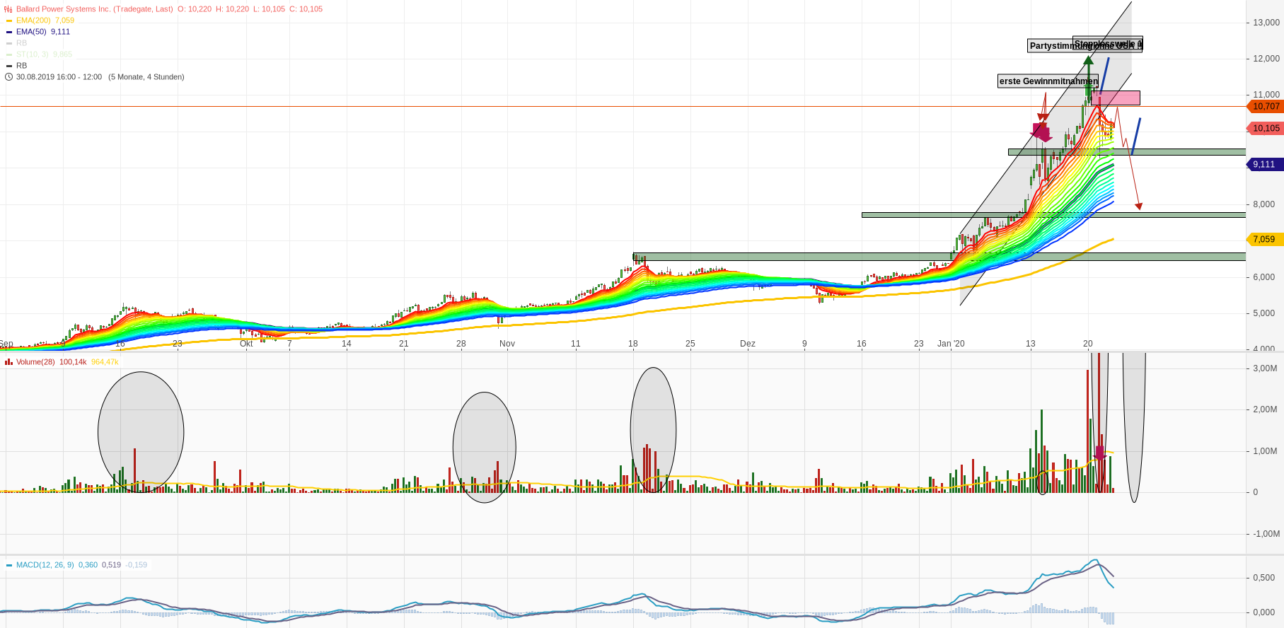The height and width of the screenshot is (628, 1284).
Task: Select the magenta downward arrow annotation
Action: coord(1041,132)
